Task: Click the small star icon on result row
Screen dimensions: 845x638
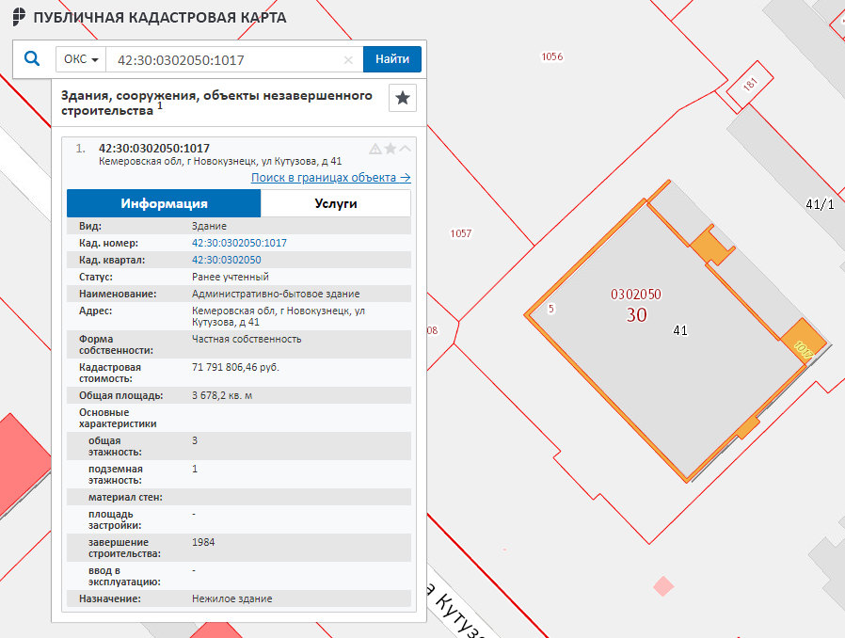Action: (x=391, y=148)
